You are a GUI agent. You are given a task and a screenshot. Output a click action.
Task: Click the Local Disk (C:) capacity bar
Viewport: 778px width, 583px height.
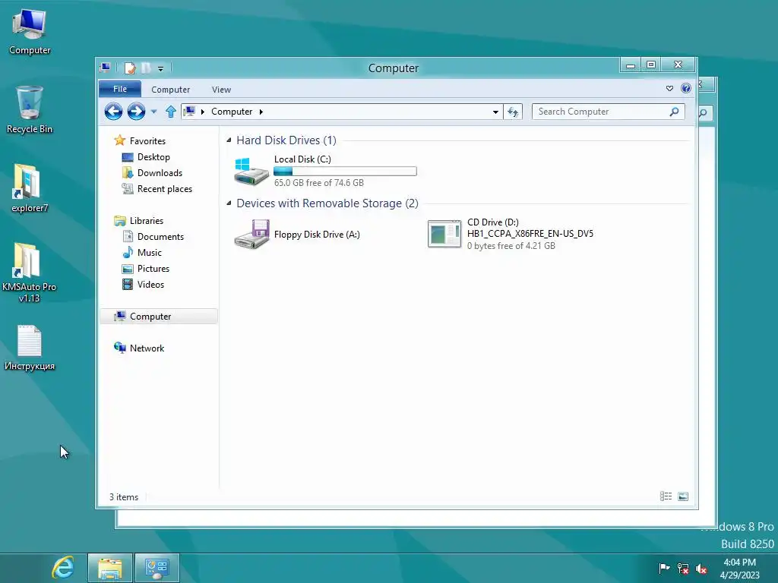click(x=345, y=172)
